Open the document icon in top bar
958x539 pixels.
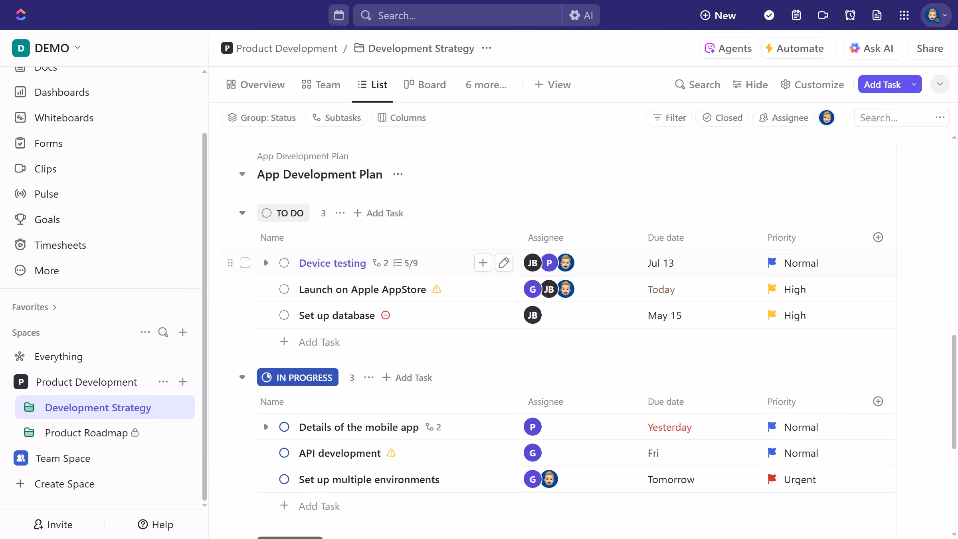[x=877, y=15]
